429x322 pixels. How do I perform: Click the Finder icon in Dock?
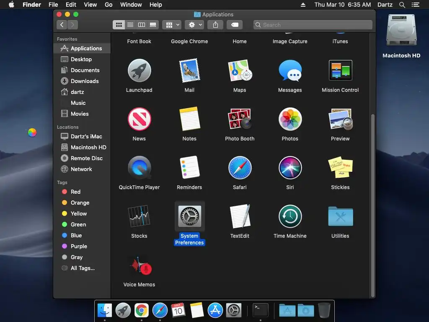[x=104, y=311]
